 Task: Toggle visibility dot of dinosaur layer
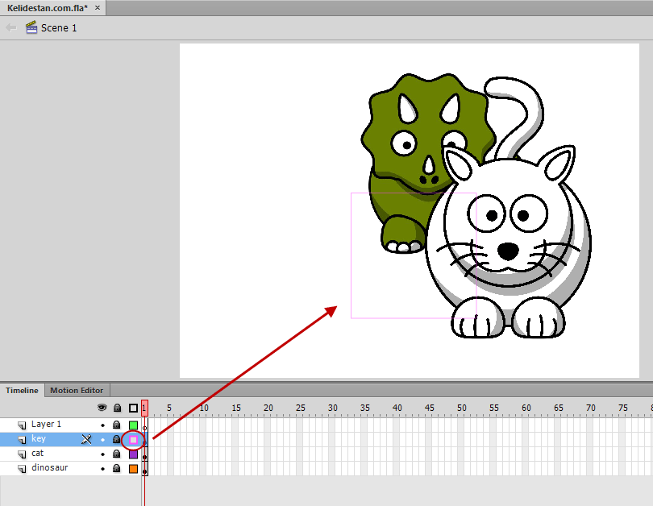coord(103,469)
